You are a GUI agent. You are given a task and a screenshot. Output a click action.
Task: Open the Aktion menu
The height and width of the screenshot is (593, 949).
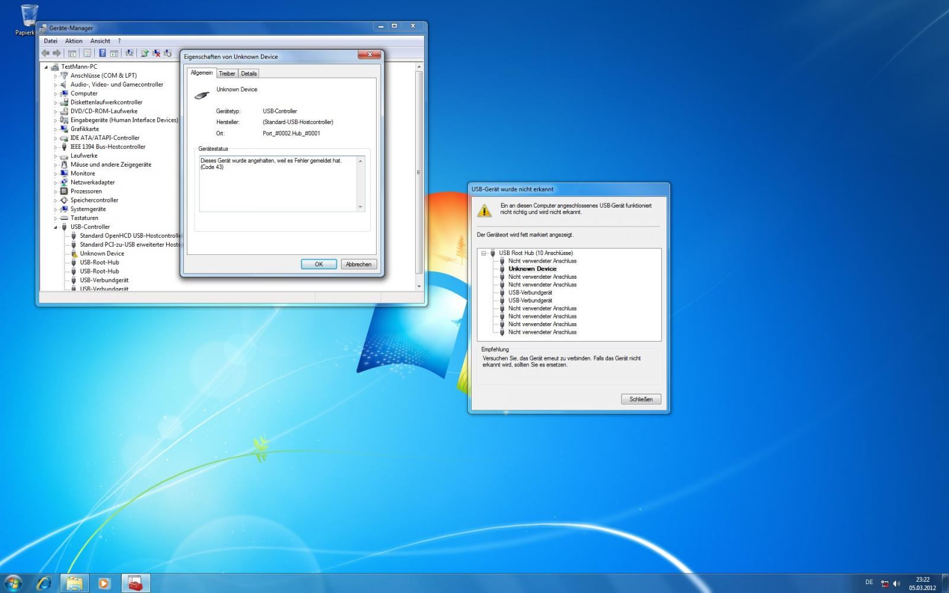tap(74, 41)
